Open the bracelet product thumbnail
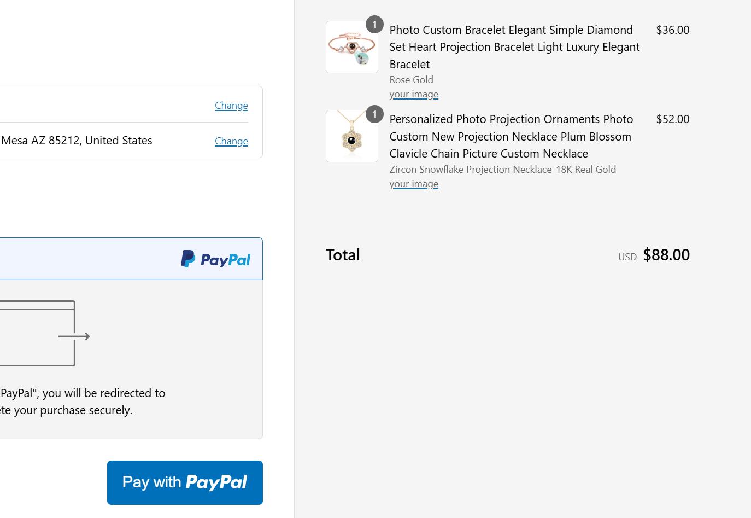 pyautogui.click(x=352, y=47)
